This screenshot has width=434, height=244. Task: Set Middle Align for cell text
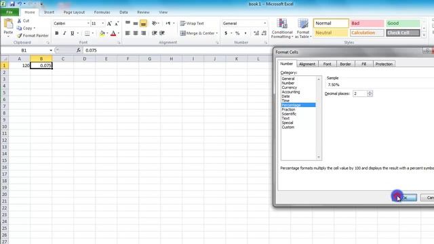(x=136, y=24)
